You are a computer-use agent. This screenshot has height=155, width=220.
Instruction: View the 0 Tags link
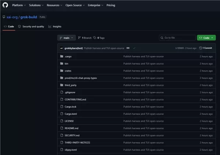pyautogui.click(x=99, y=38)
